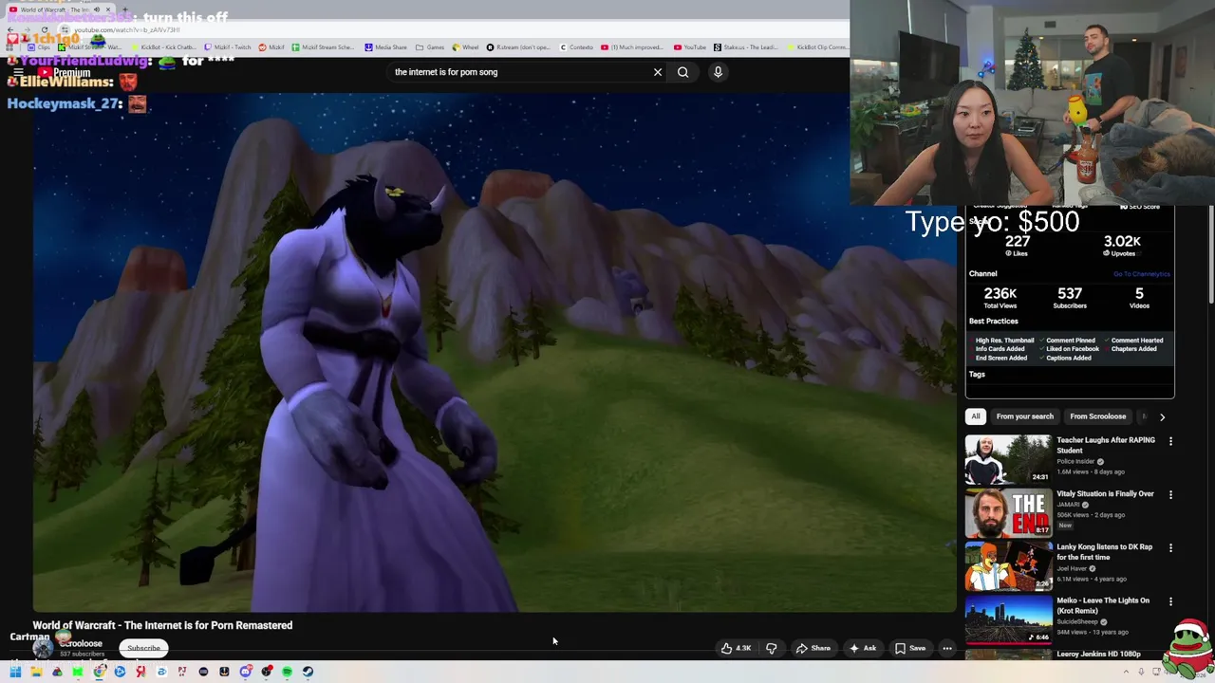Screen dimensions: 1215x683
Task: Click the video title below the player
Action: pos(162,625)
